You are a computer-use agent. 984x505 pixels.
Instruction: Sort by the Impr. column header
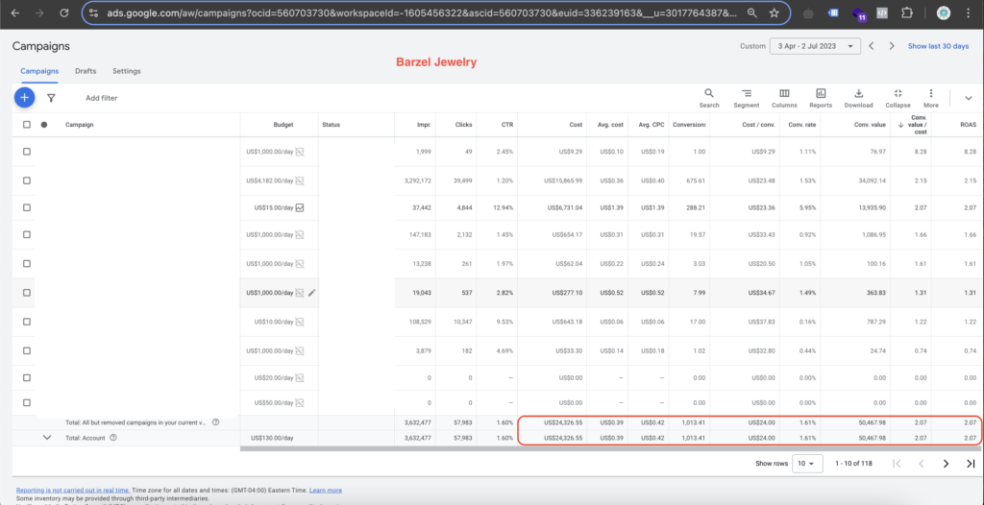[x=424, y=124]
